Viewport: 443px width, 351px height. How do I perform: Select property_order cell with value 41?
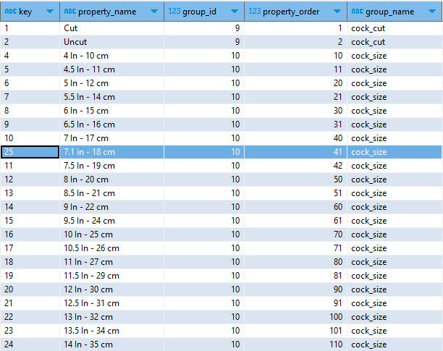point(296,152)
